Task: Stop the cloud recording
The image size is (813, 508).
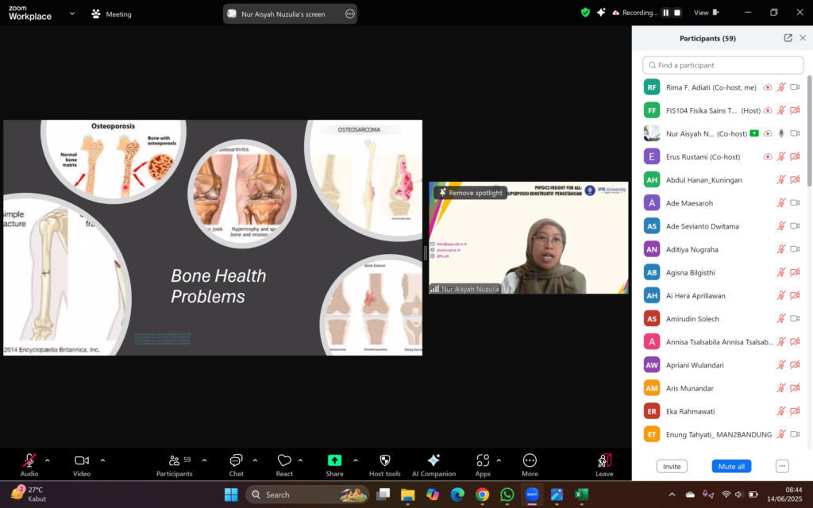Action: click(x=677, y=13)
